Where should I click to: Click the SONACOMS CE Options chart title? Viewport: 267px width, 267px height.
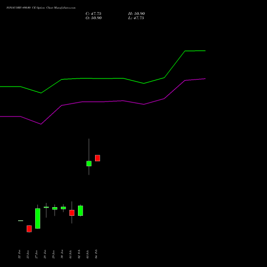click(41, 8)
